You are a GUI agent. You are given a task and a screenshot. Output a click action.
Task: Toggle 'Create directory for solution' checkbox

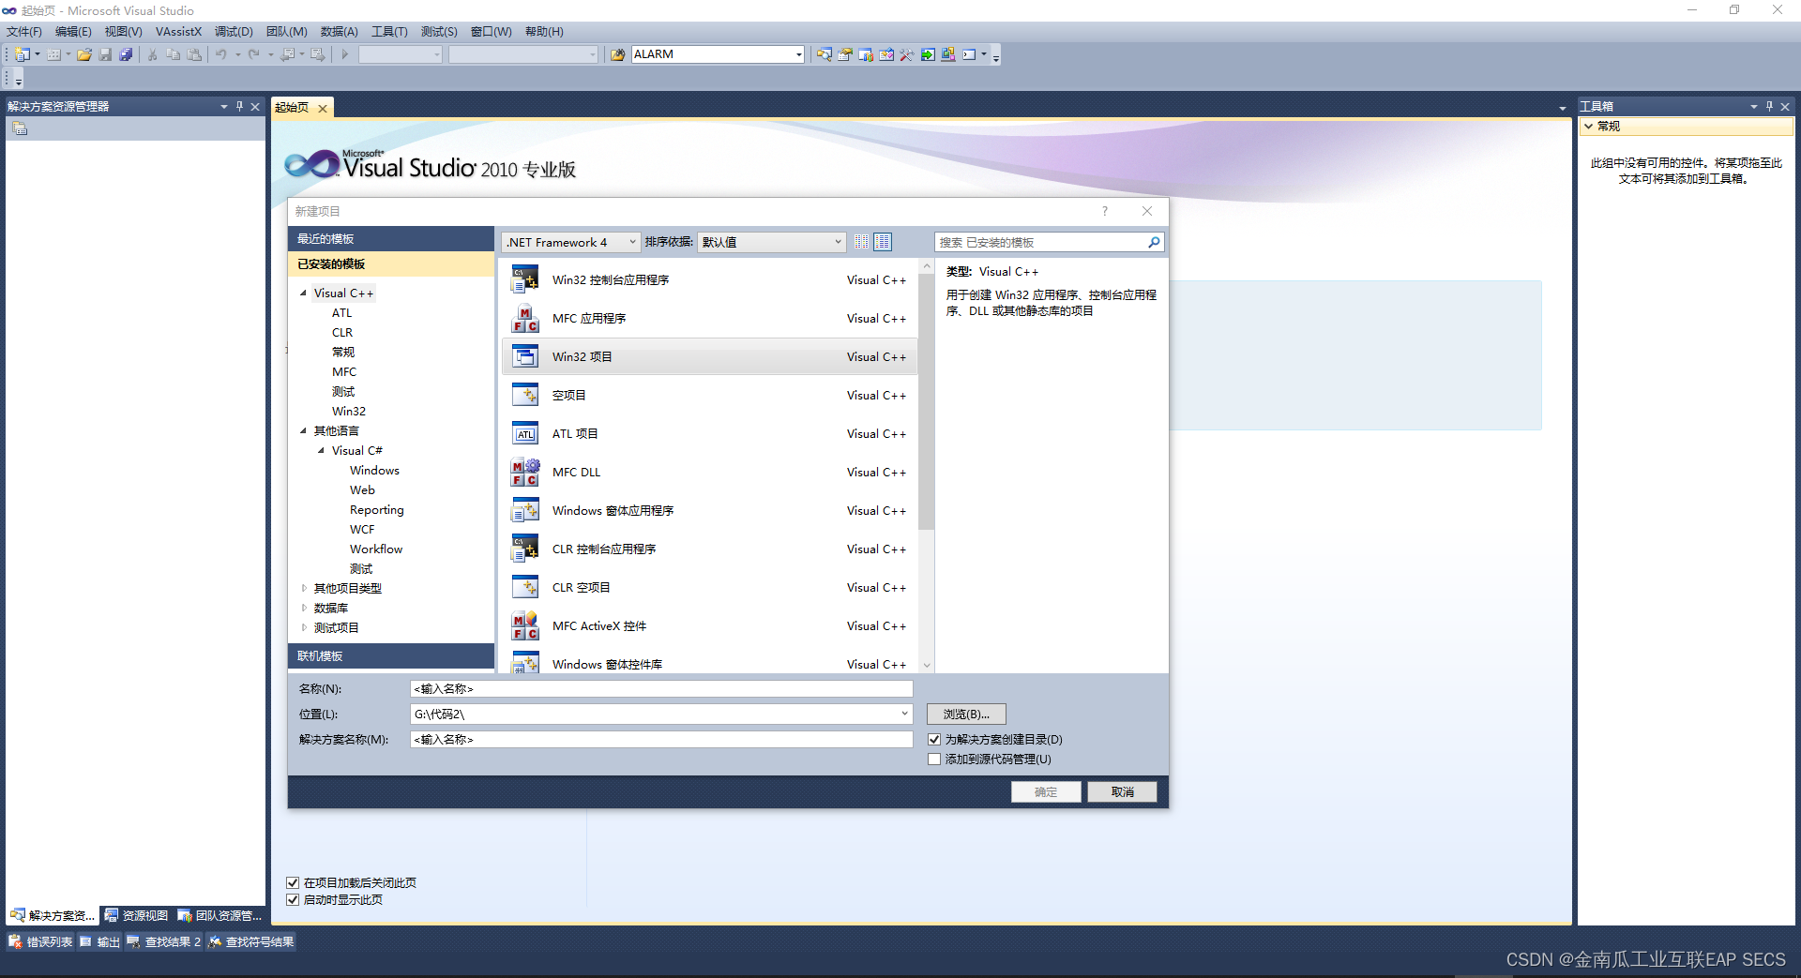[x=934, y=739]
